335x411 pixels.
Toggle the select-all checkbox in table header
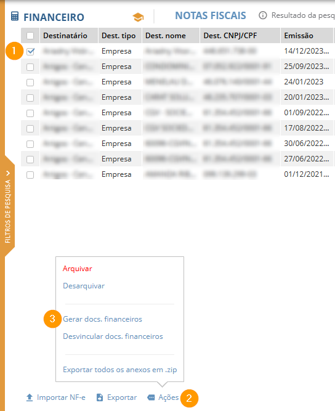point(30,36)
